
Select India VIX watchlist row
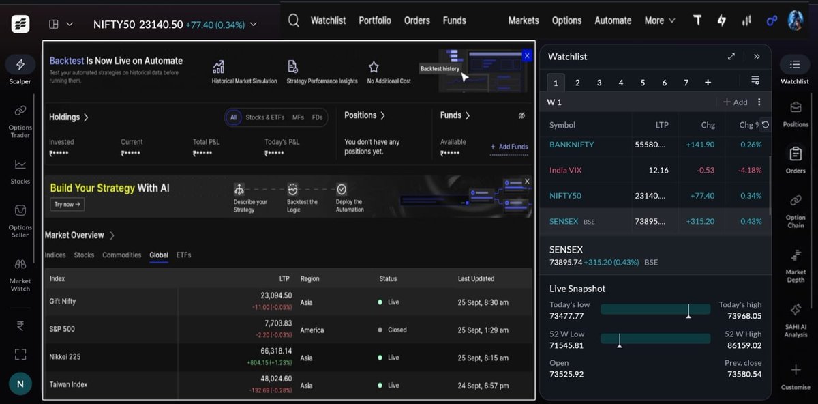655,170
